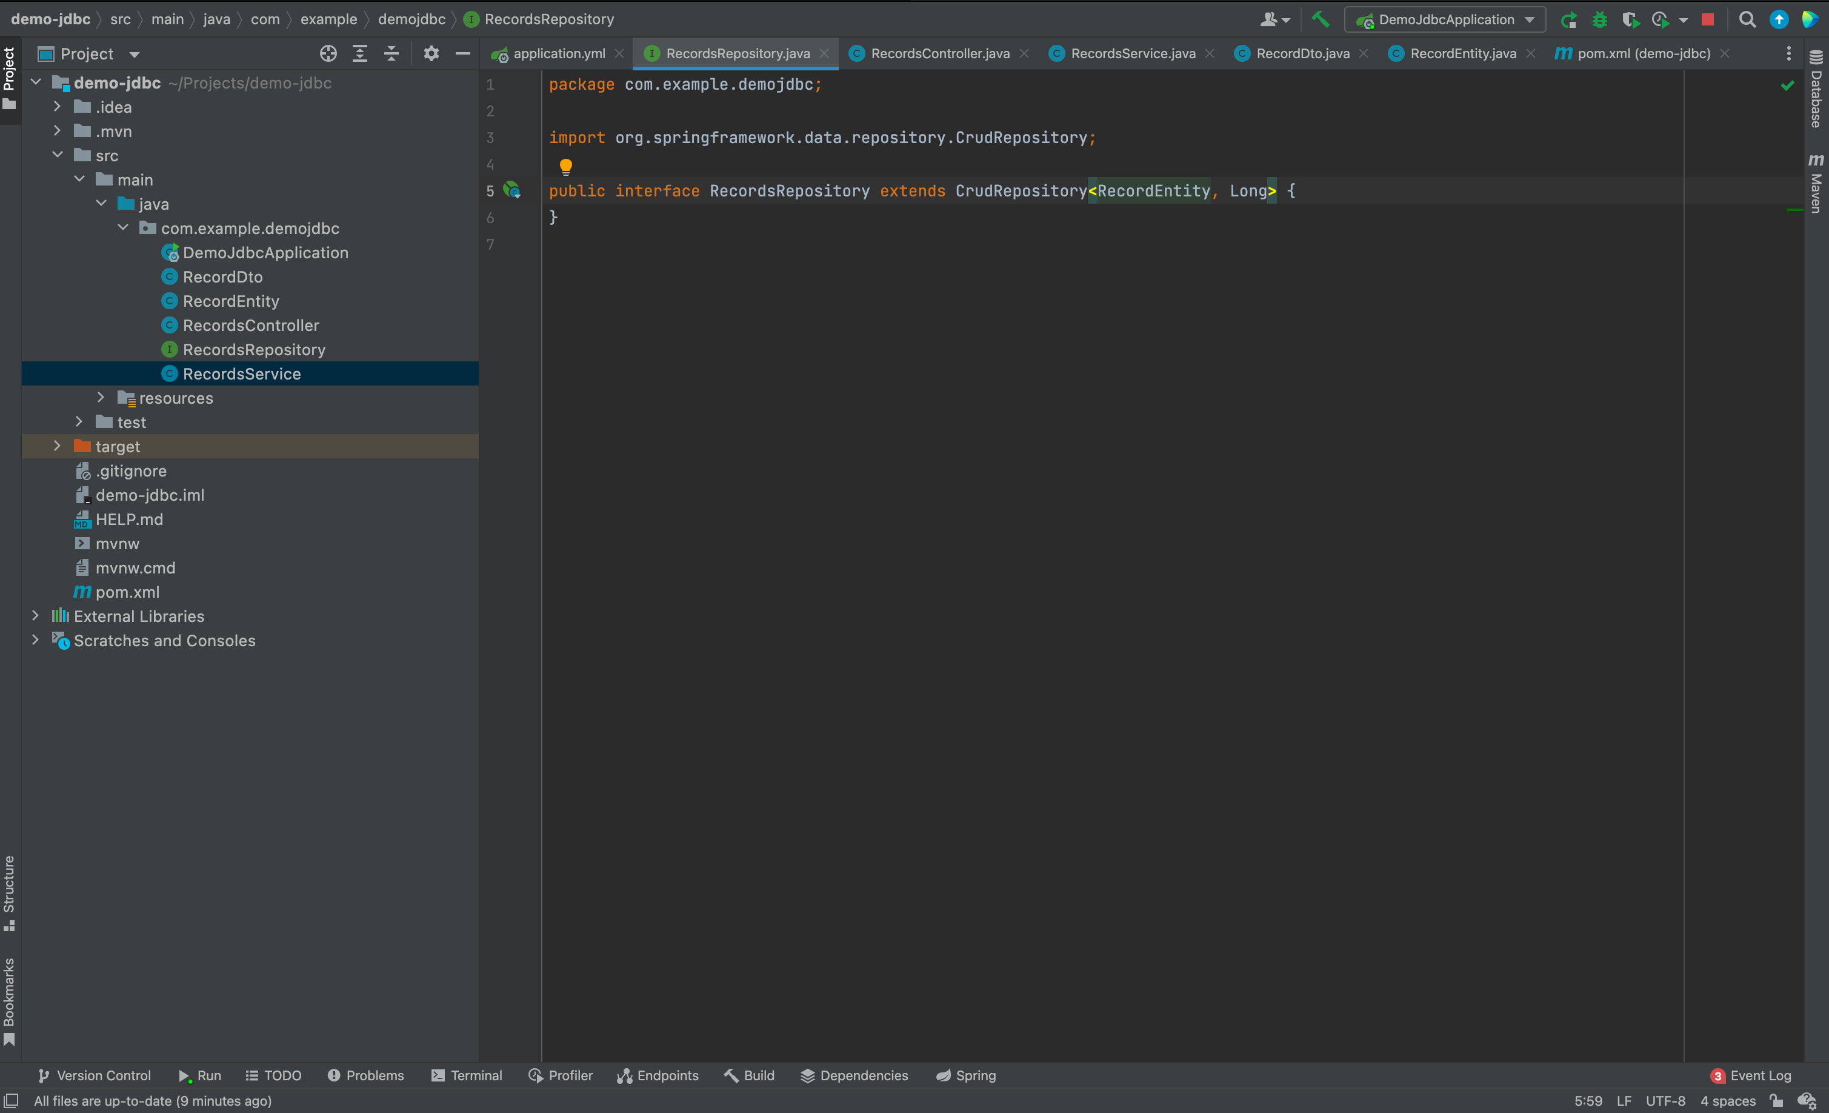Click the Spring bean gutter icon on line 5
Screen dimensions: 1829x1113
click(x=511, y=190)
